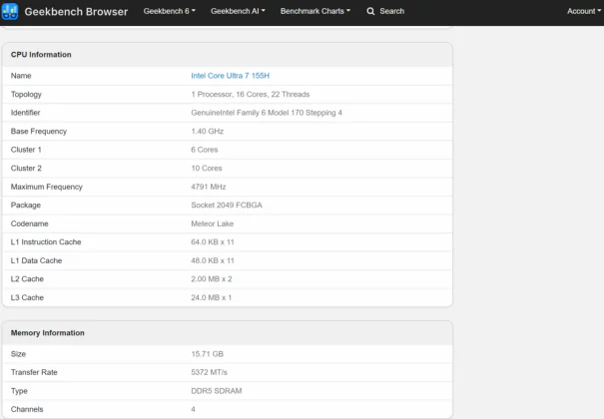The height and width of the screenshot is (419, 604).
Task: Click the 'L1 Instruction Cache' row label
Action: point(46,242)
